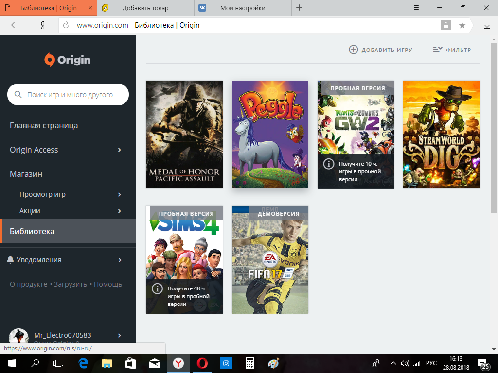Bookmark the page with star icon

tap(462, 25)
